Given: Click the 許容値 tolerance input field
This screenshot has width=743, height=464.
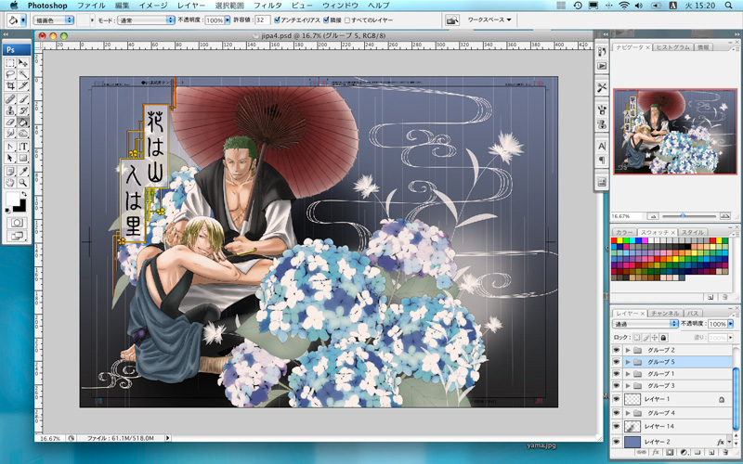Looking at the screenshot, I should pos(262,19).
